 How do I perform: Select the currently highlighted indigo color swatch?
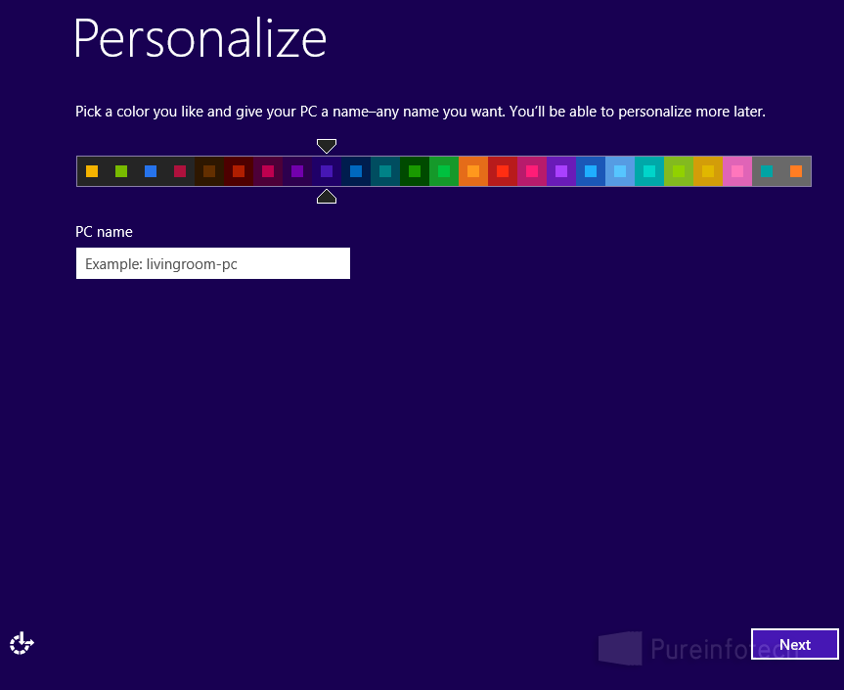click(327, 170)
